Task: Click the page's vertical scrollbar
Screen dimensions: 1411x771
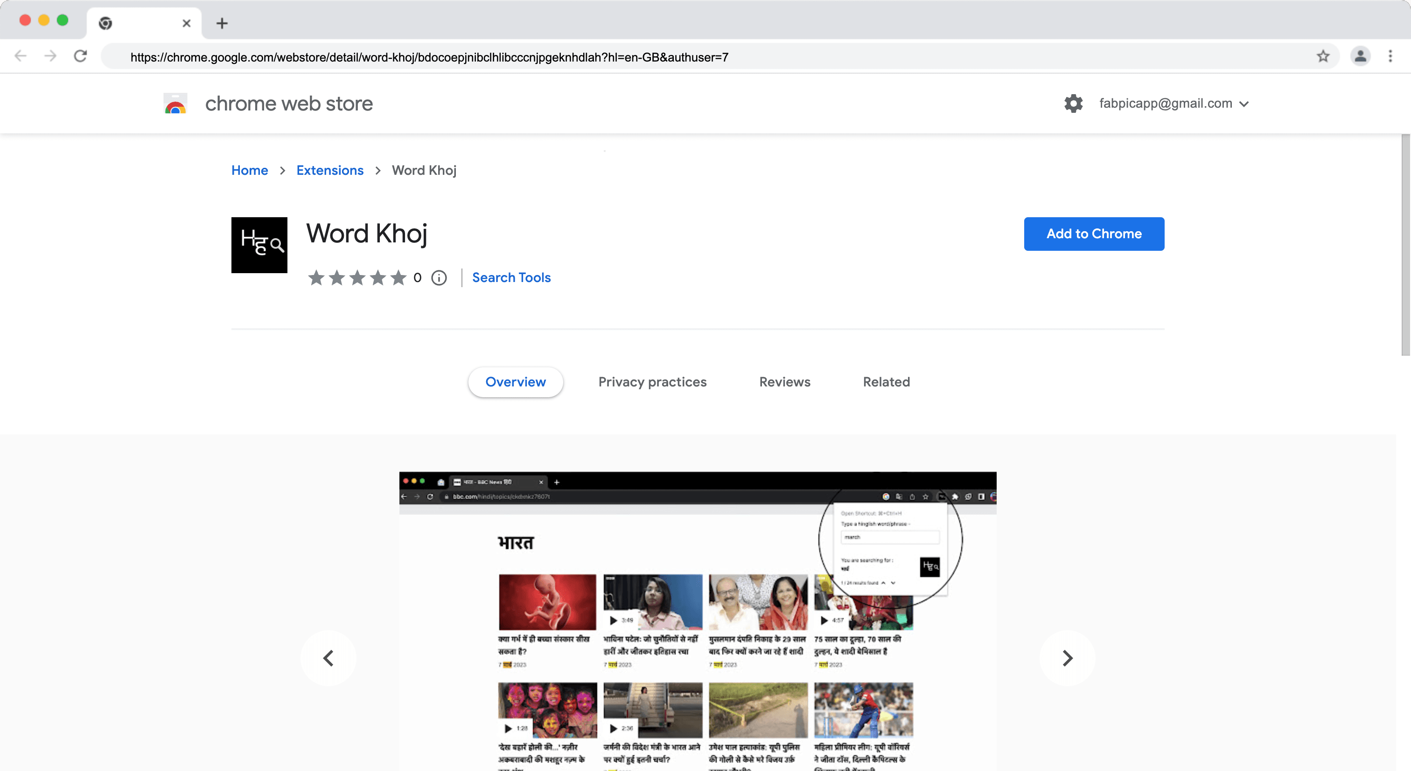Action: [1405, 246]
